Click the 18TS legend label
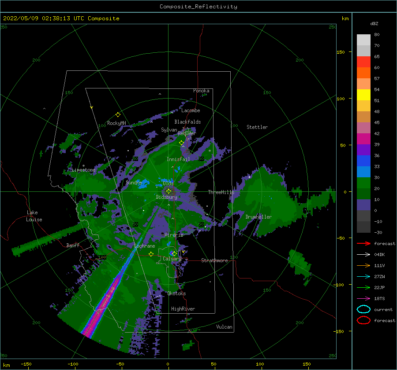397x370 pixels. [379, 299]
